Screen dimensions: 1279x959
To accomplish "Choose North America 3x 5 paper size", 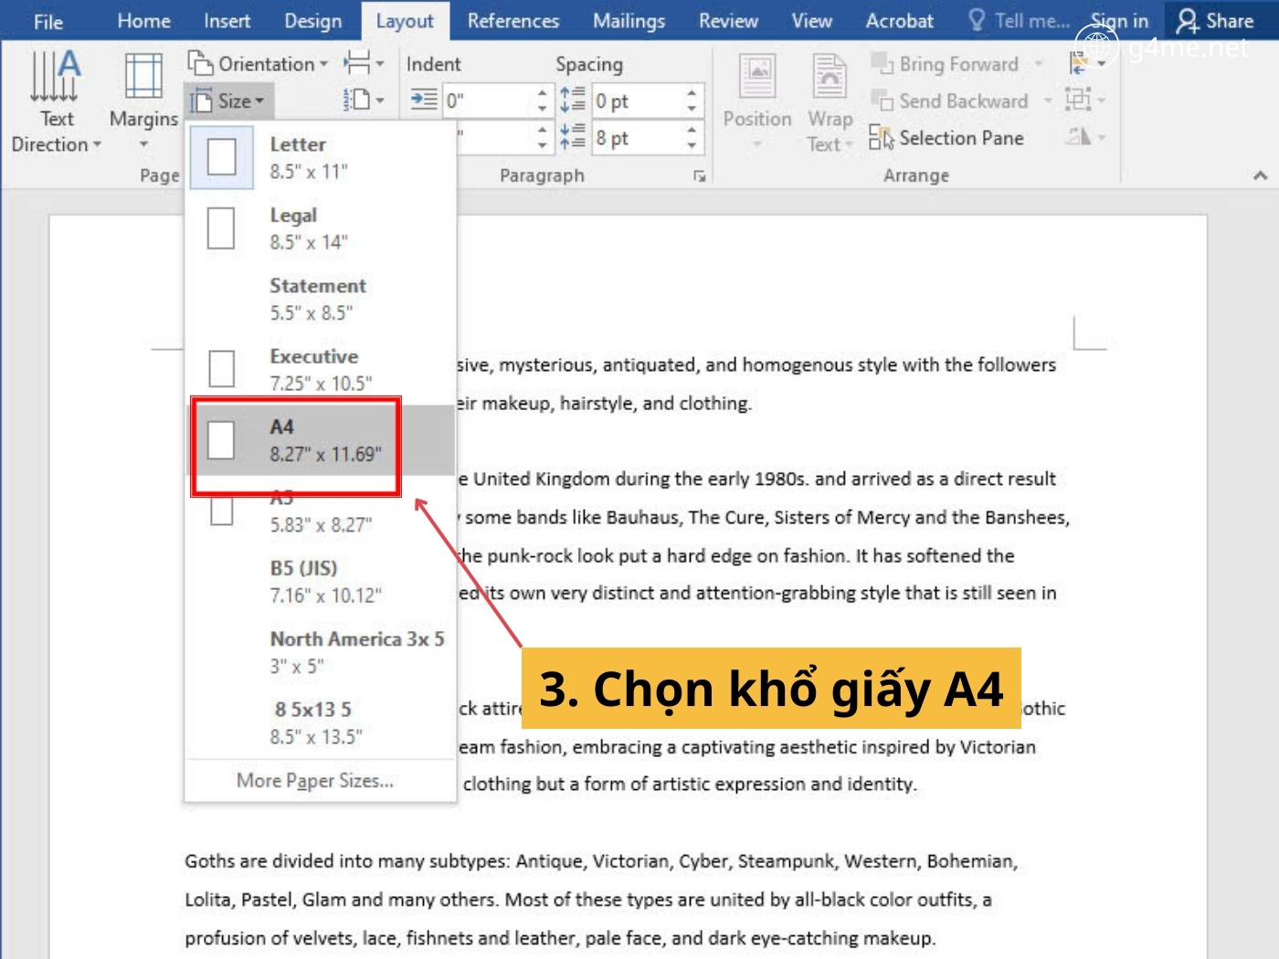I will 321,652.
